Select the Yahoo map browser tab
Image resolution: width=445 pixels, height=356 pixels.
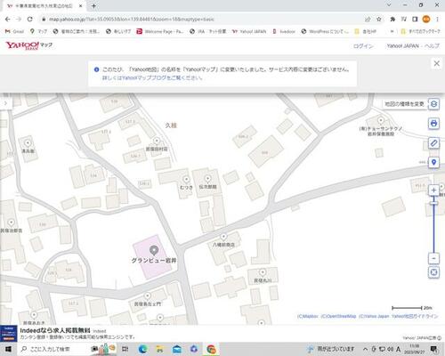[x=44, y=6]
